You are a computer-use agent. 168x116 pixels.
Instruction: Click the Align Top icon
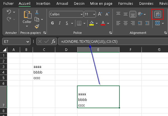pyautogui.click(x=118, y=14)
